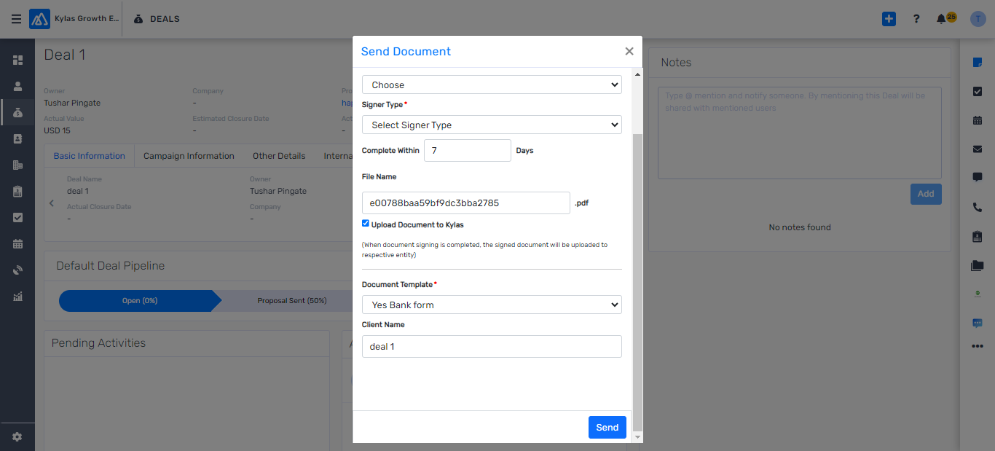Click the Add button in the Notes panel
995x451 pixels.
(x=925, y=193)
